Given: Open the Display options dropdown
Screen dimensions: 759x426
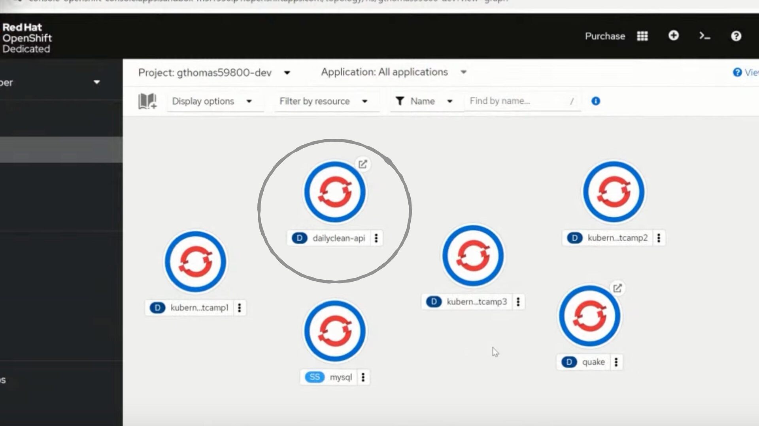Looking at the screenshot, I should pos(213,101).
